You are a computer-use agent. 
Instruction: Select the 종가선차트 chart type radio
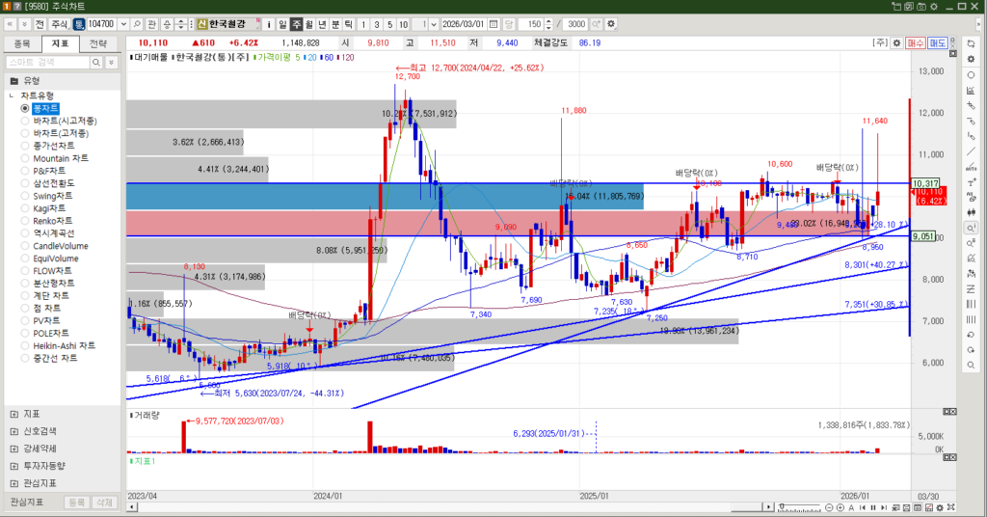tap(25, 146)
